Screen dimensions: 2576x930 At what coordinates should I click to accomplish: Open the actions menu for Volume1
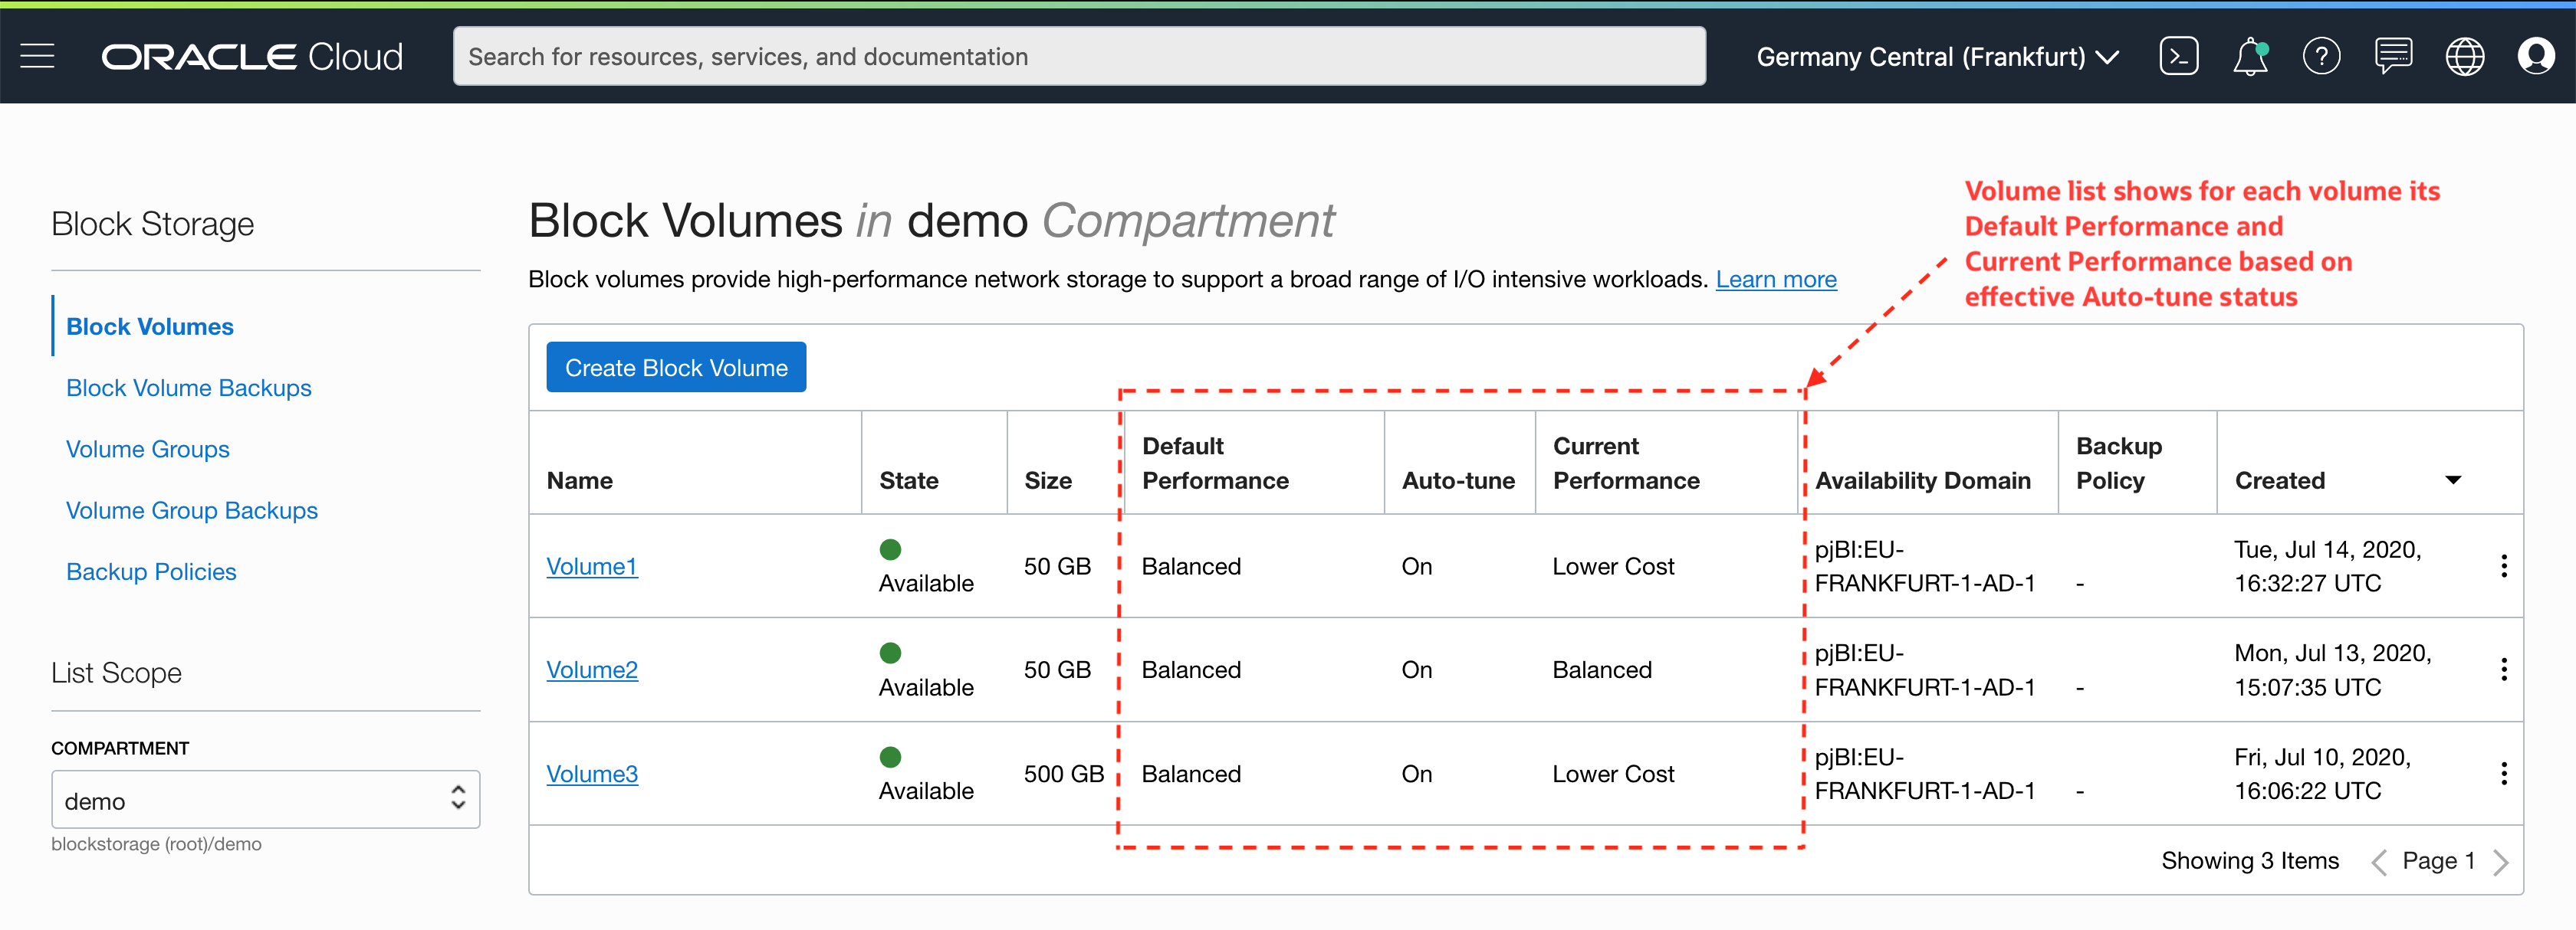point(2504,565)
